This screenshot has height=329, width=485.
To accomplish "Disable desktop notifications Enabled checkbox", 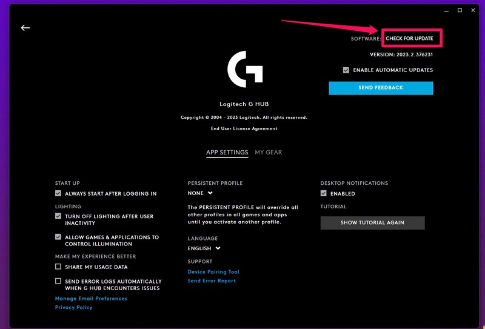I will 324,194.
